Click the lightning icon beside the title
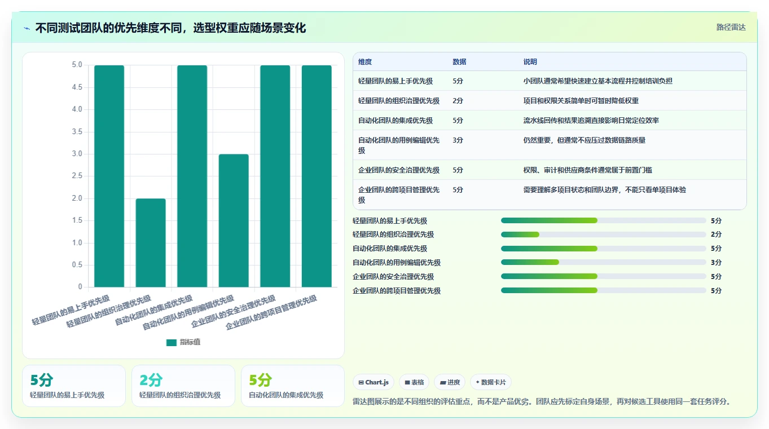 [x=27, y=28]
